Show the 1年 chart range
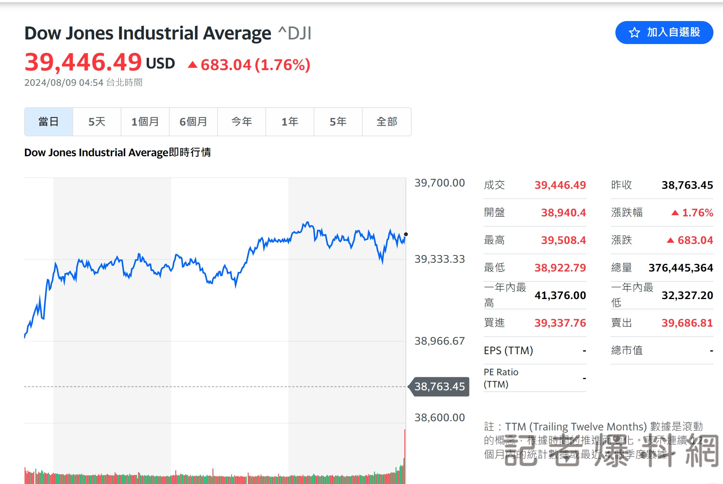 point(290,122)
